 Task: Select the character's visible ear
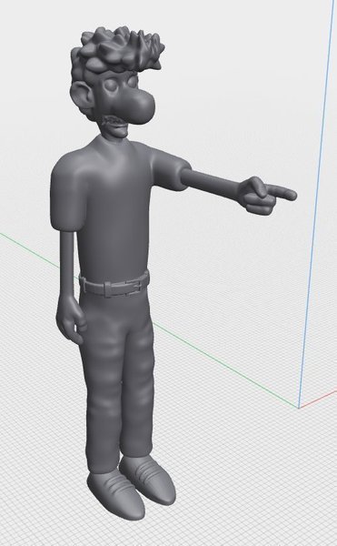(x=83, y=98)
